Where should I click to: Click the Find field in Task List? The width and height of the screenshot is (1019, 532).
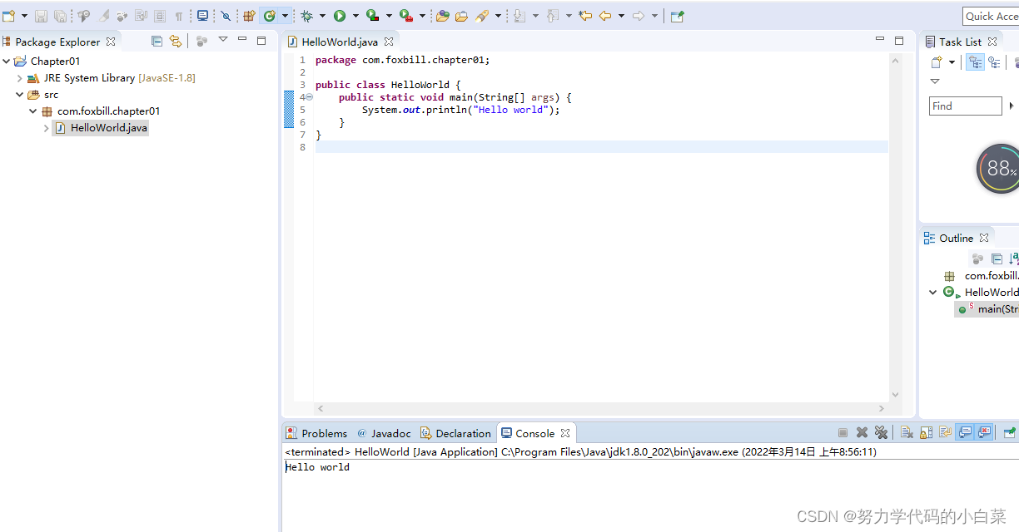click(966, 106)
